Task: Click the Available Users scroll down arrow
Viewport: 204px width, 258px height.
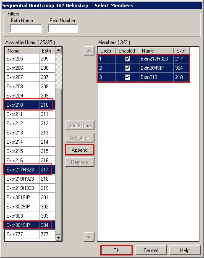Action: 58,237
